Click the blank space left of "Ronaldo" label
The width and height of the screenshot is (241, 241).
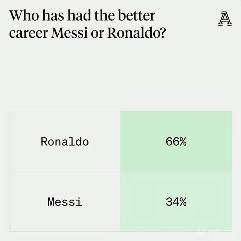pos(23,142)
